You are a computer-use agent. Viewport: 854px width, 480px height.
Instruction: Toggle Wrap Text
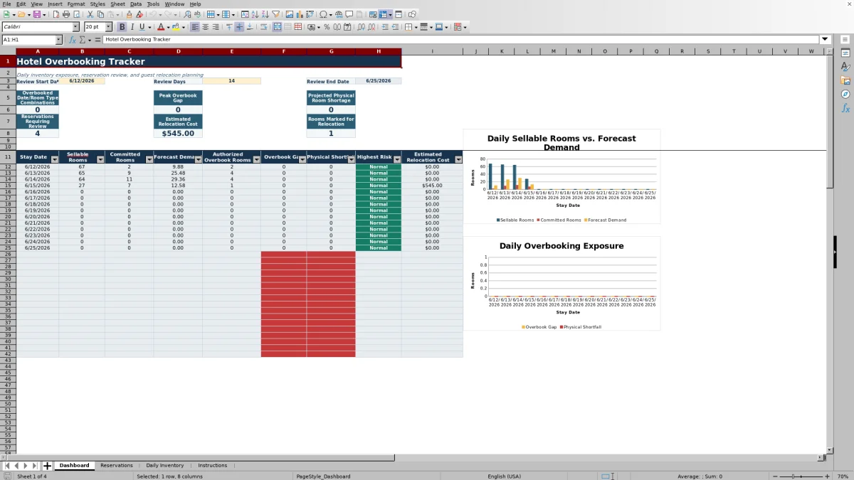tap(263, 27)
